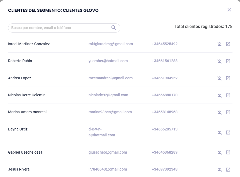The height and width of the screenshot is (177, 240).
Task: Remove Andrea Lopez from the segment
Action: (x=220, y=78)
